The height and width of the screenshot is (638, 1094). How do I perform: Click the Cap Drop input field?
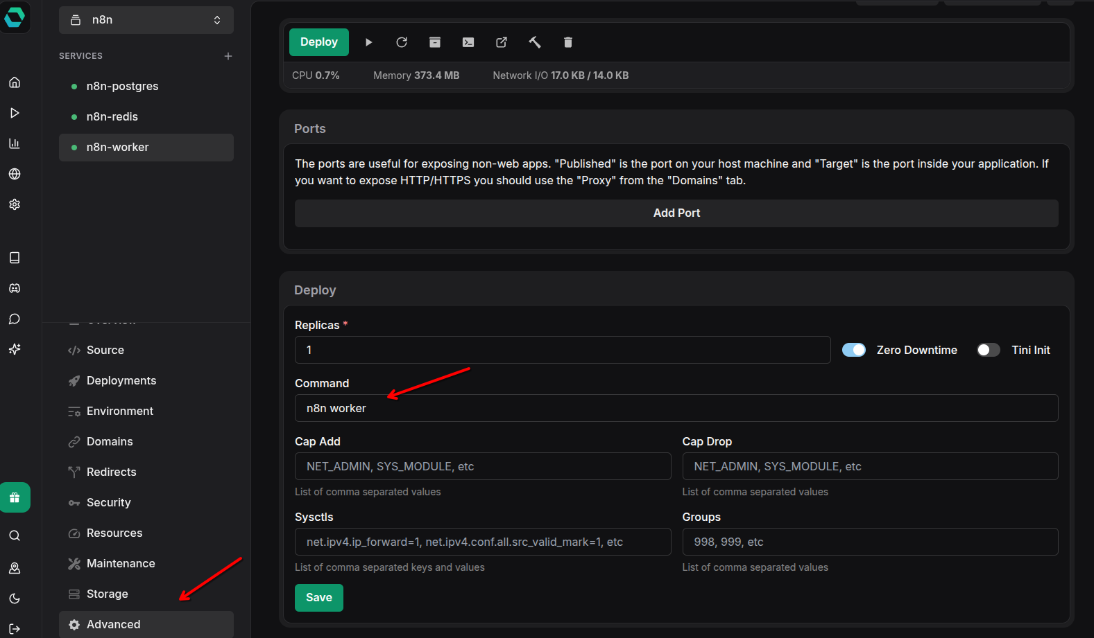pos(871,466)
